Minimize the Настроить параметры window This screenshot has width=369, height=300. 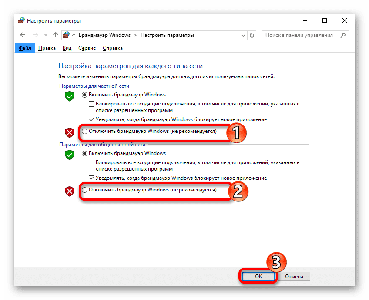pos(305,21)
